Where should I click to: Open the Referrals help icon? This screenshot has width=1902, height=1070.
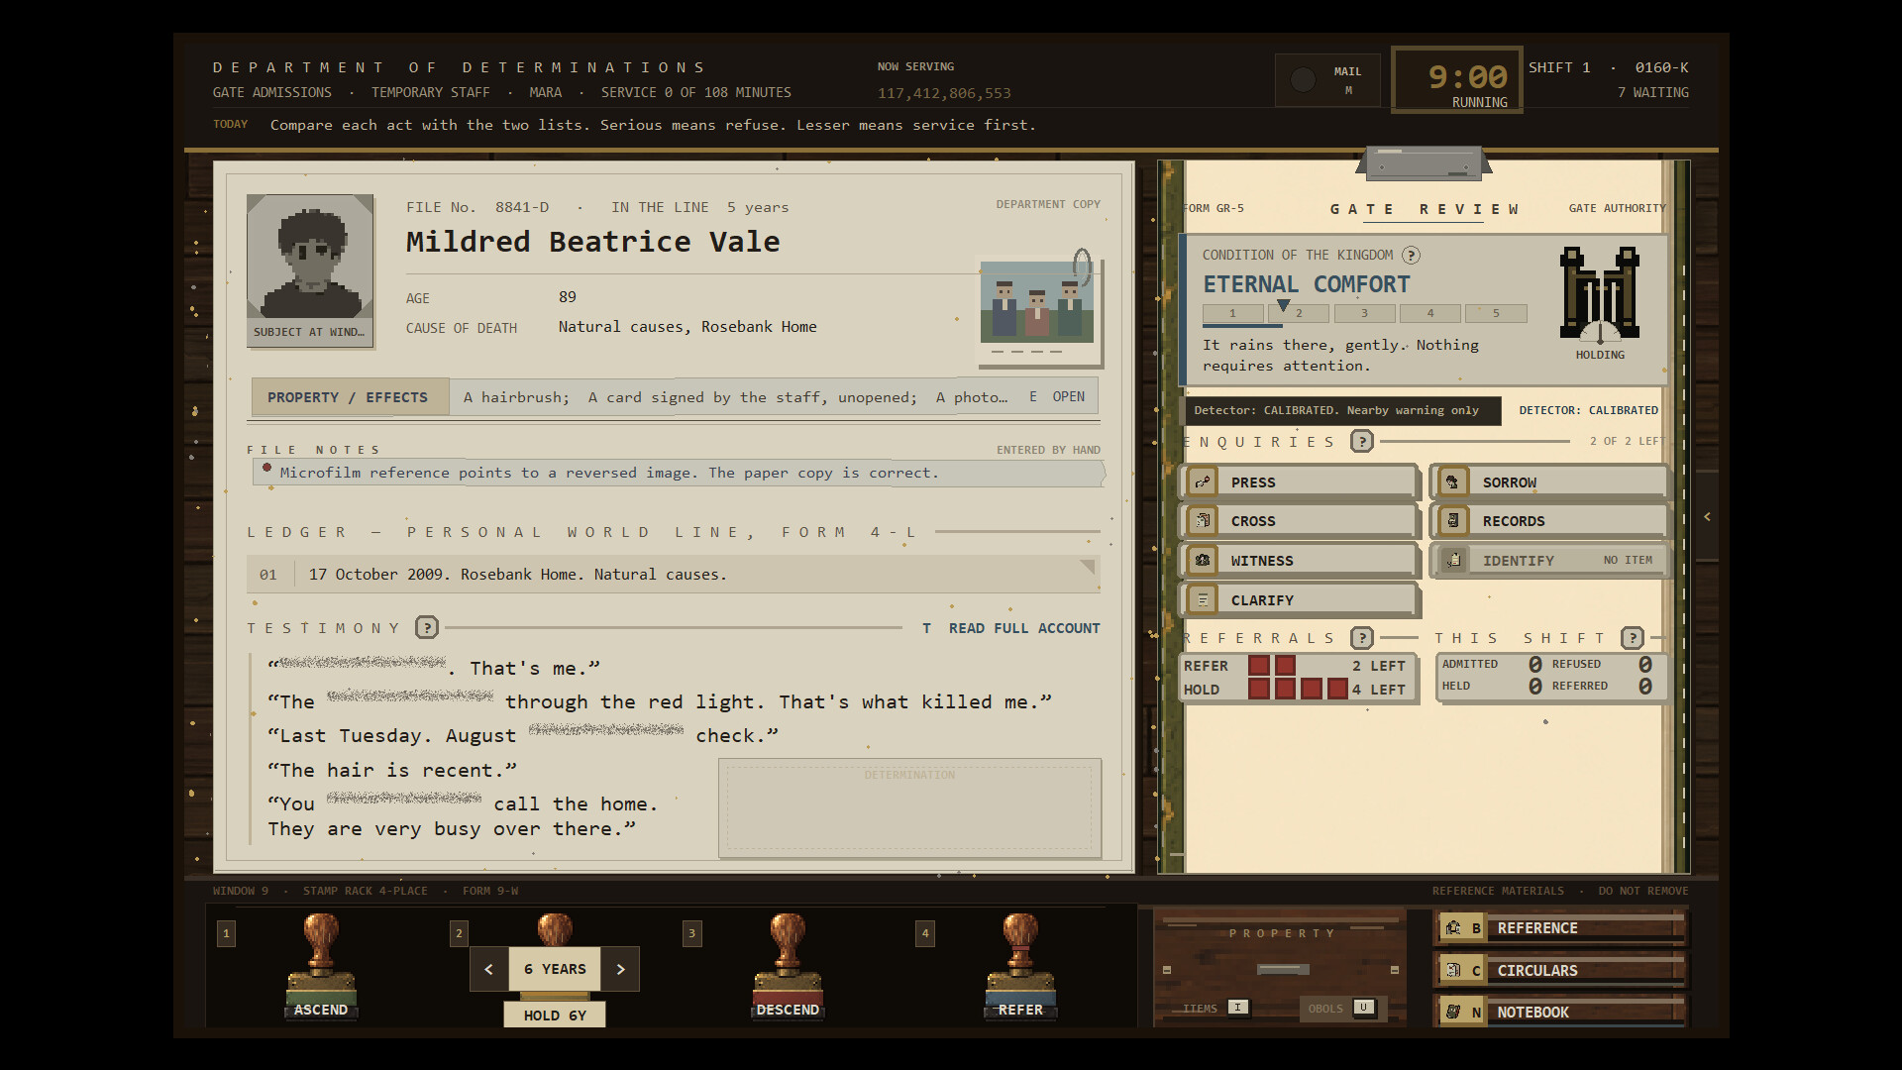(x=1362, y=637)
